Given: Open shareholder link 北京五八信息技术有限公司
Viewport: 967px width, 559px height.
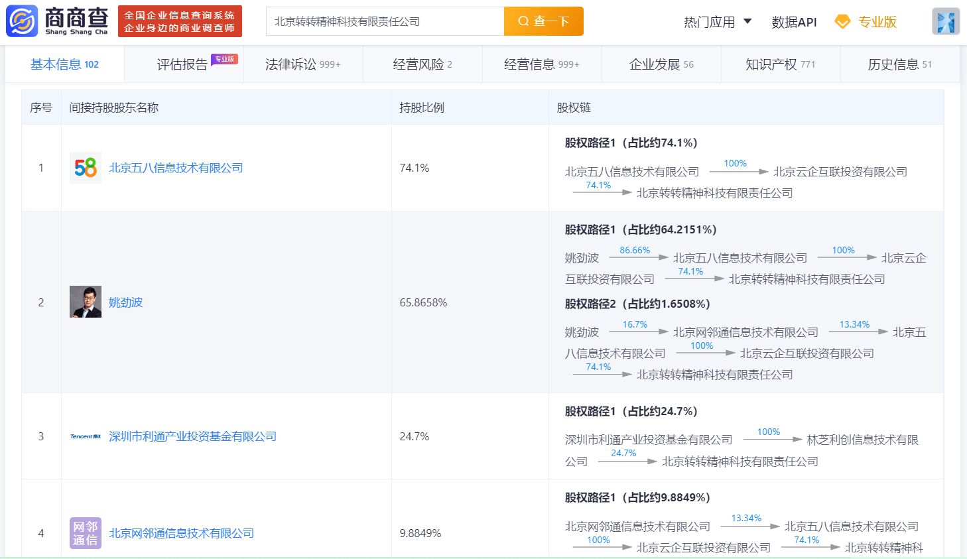Looking at the screenshot, I should (176, 168).
